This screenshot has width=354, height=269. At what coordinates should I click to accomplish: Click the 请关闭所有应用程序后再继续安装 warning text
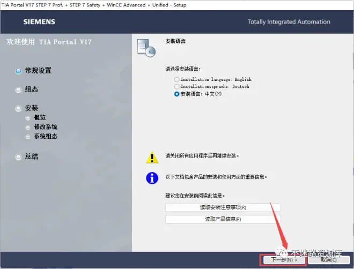[202, 156]
